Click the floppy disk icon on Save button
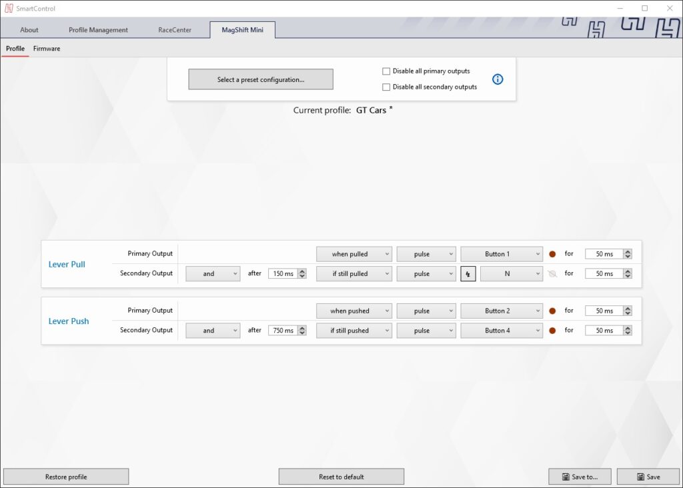The height and width of the screenshot is (488, 683). tap(641, 477)
